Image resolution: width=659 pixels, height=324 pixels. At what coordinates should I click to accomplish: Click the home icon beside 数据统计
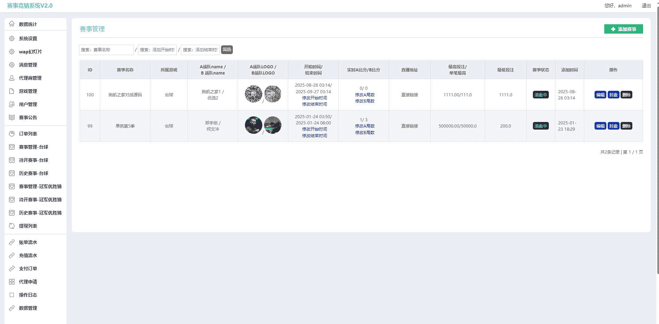pyautogui.click(x=12, y=24)
